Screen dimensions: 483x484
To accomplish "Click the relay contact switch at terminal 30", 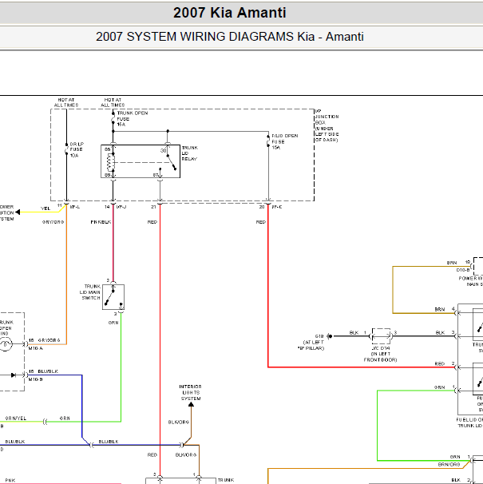I will pos(172,162).
